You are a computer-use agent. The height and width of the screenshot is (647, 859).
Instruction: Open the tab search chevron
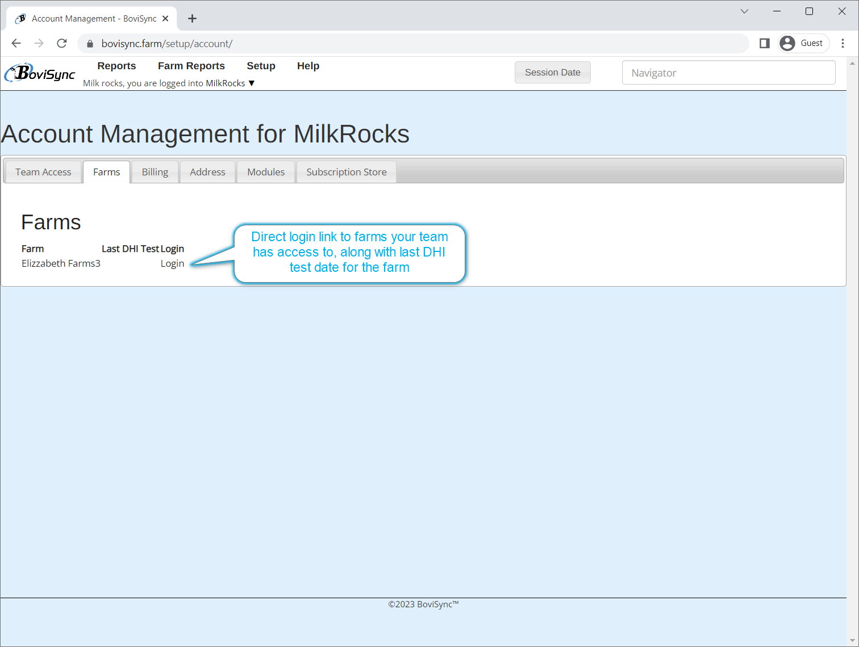[x=744, y=11]
